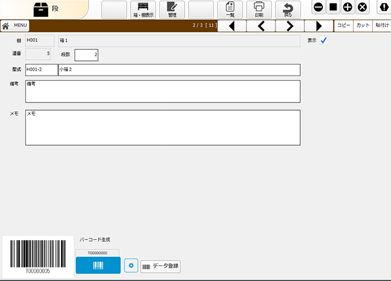
Task: Click the round plus icon
Action: click(x=348, y=8)
